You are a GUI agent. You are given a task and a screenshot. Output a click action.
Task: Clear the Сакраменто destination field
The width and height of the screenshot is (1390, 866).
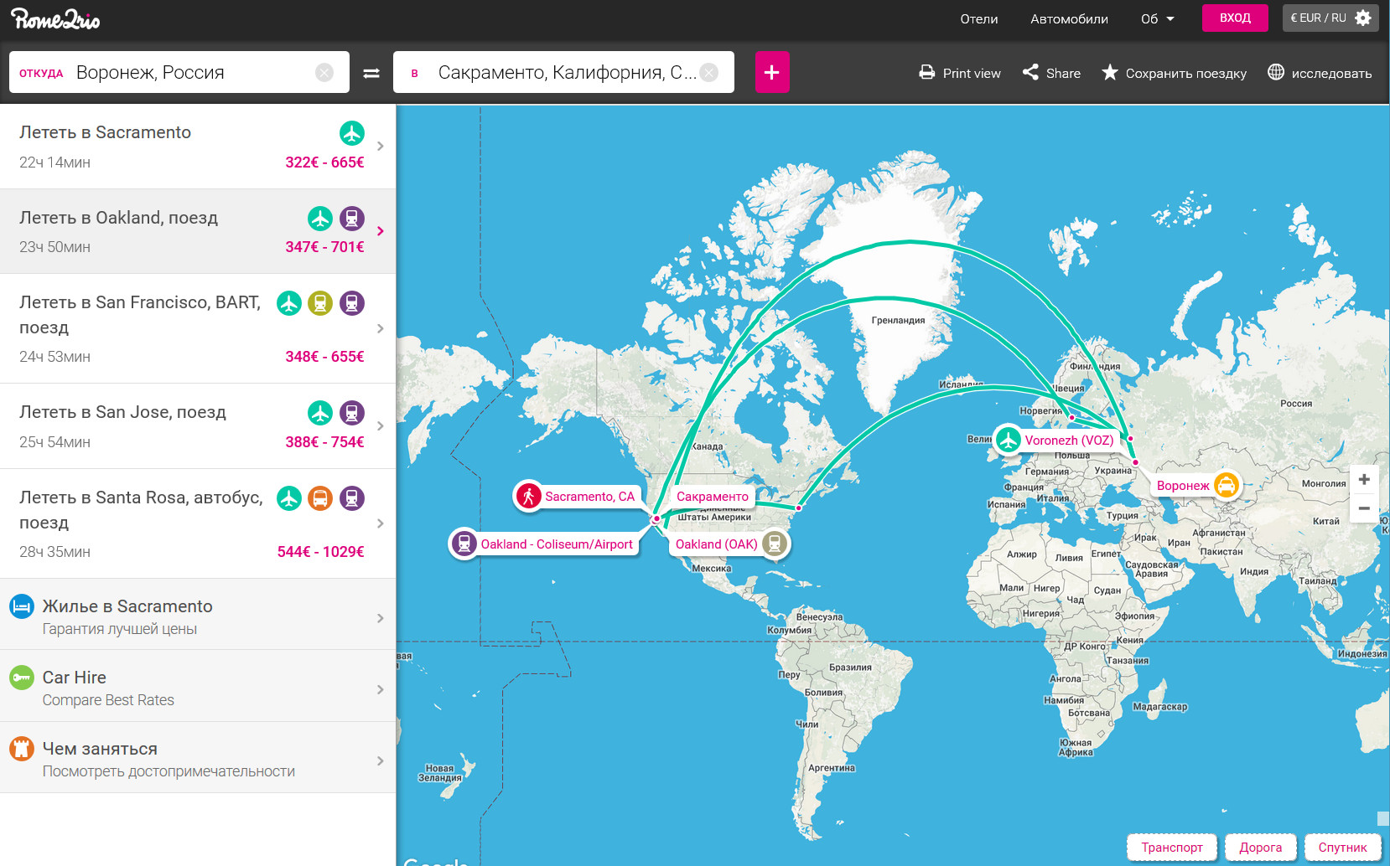[x=709, y=73]
